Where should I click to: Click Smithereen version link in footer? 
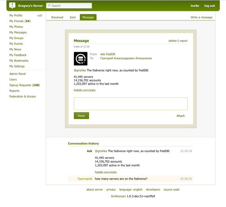[118, 196]
